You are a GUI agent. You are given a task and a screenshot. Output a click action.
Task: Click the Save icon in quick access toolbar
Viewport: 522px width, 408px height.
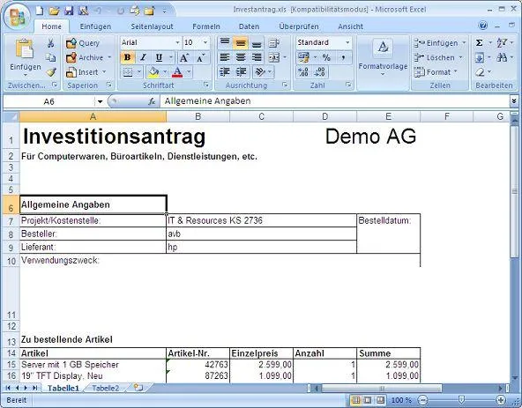(x=69, y=11)
